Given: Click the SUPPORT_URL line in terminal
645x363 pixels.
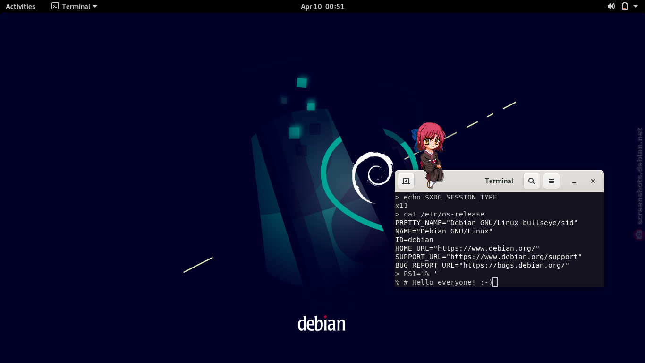Looking at the screenshot, I should click(x=489, y=257).
